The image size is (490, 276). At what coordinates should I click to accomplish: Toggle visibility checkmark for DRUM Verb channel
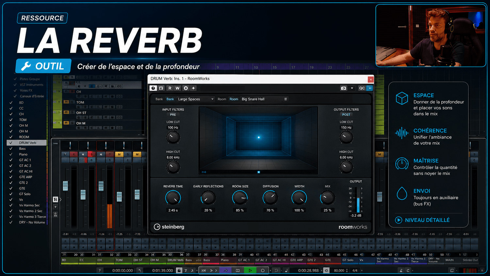pos(11,143)
